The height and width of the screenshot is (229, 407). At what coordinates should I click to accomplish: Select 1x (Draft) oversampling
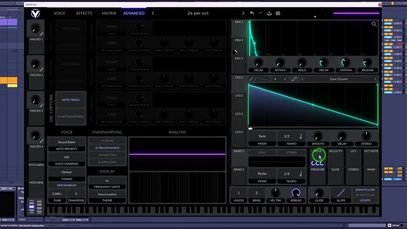pyautogui.click(x=107, y=141)
